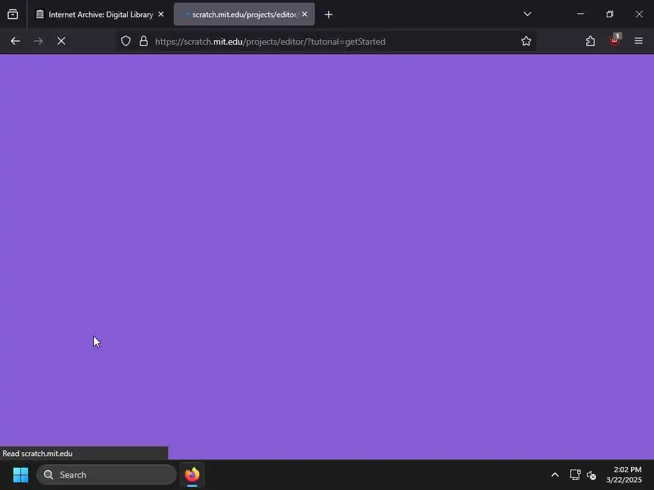Expand the List all tabs chevron
Viewport: 654px width, 490px height.
pos(527,14)
